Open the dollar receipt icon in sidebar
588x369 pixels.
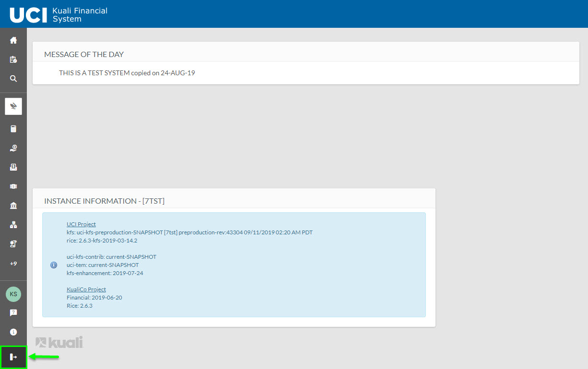coord(13,167)
